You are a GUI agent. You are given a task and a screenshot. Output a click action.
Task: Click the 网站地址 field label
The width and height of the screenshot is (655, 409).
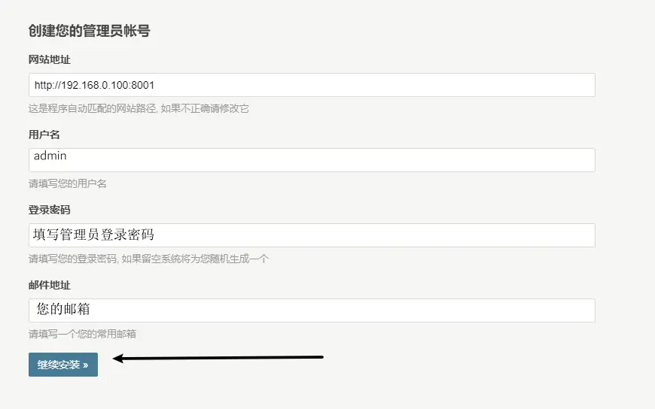pos(50,59)
